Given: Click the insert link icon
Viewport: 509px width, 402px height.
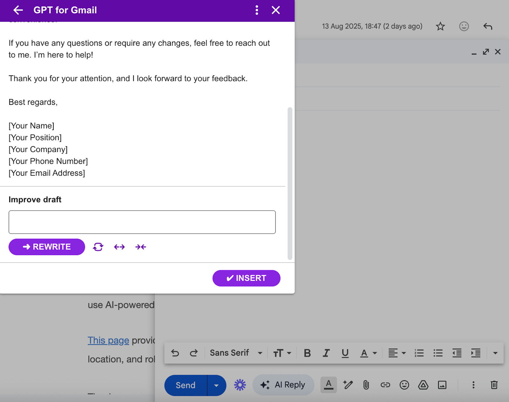Looking at the screenshot, I should [385, 385].
